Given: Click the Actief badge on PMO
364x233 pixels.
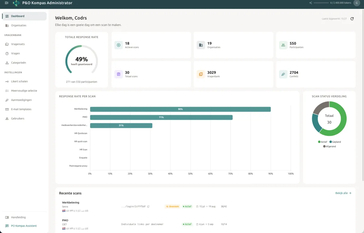Looking at the screenshot, I should pyautogui.click(x=187, y=225).
